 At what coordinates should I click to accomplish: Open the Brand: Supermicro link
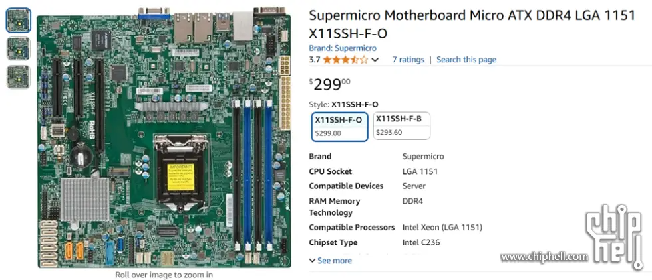(343, 48)
